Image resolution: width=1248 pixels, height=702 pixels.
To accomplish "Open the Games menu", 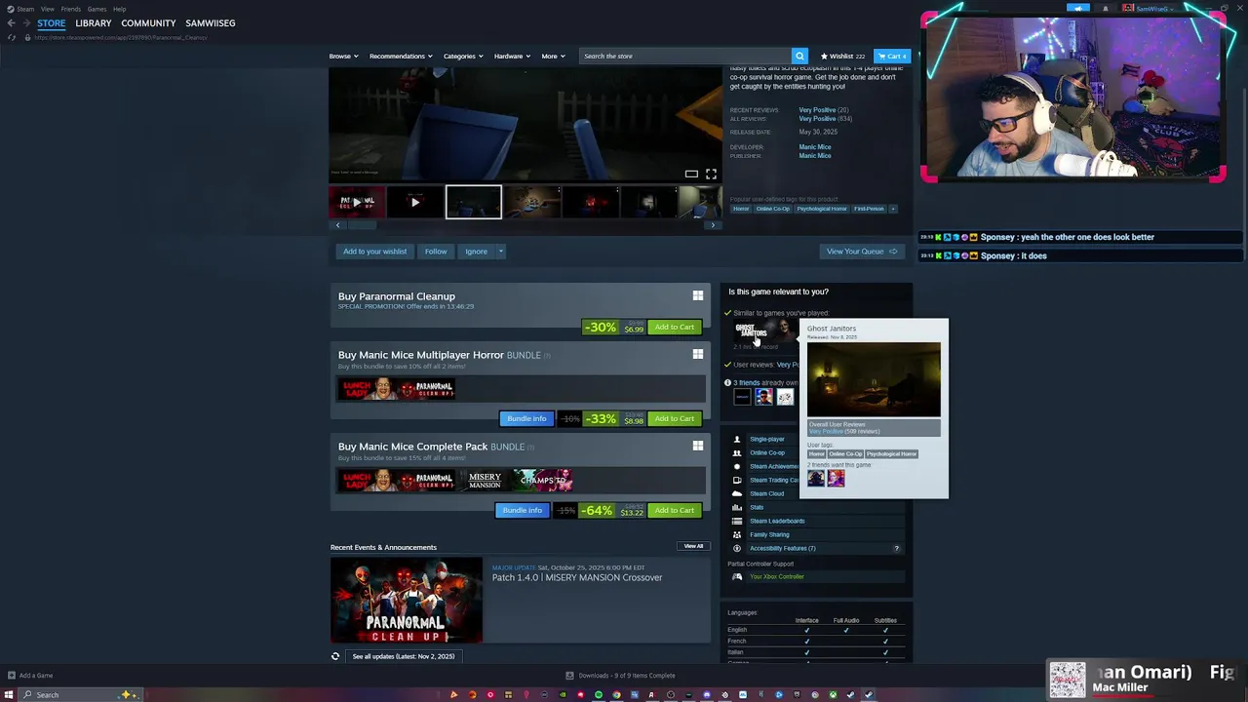I will click(97, 9).
